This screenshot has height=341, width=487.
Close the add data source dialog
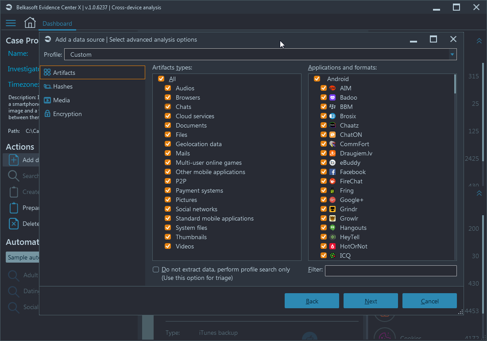click(453, 39)
